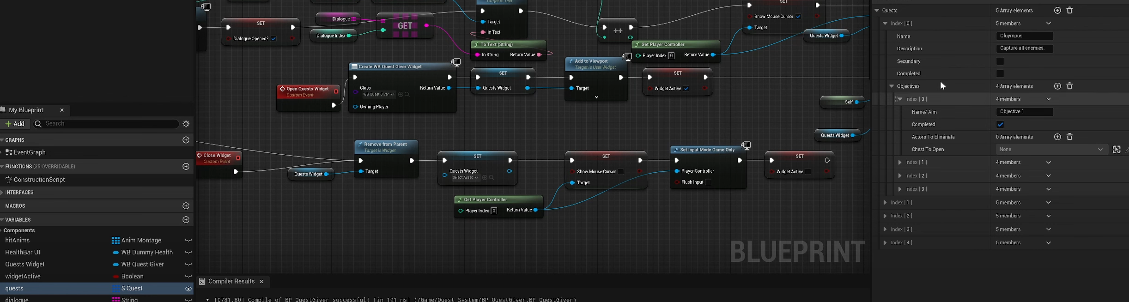Toggle the Secundary checkbox for quest Oluympus
1129x302 pixels.
click(1000, 61)
